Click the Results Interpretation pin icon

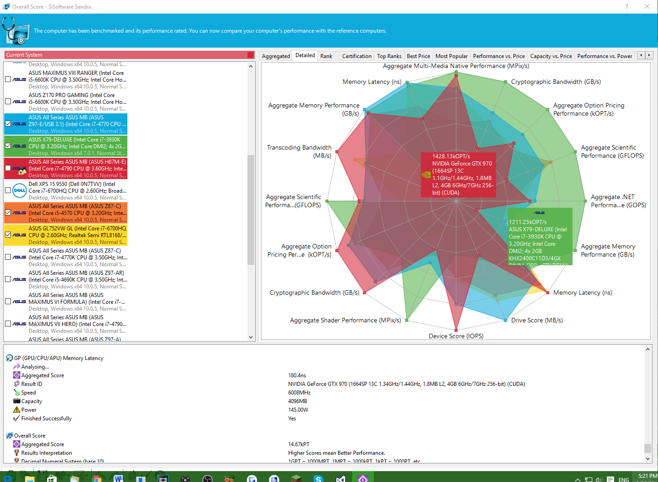click(x=17, y=453)
